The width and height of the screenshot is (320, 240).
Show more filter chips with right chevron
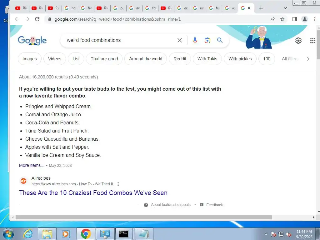tap(308, 59)
